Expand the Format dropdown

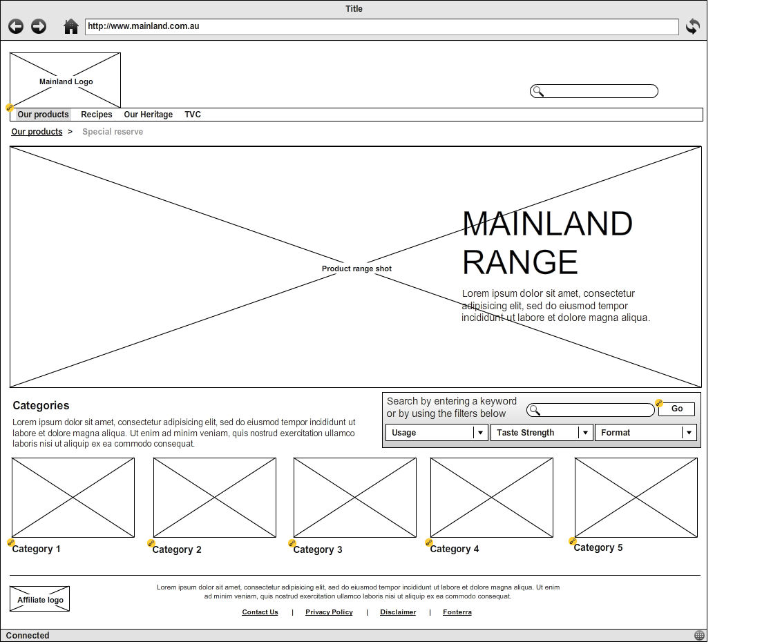click(646, 432)
